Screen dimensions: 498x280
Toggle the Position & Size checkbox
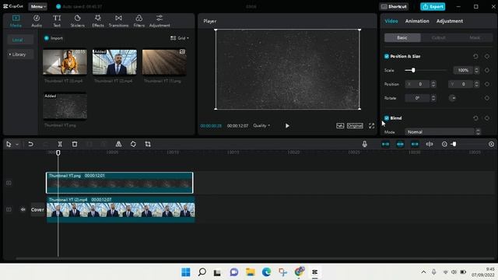(x=387, y=56)
